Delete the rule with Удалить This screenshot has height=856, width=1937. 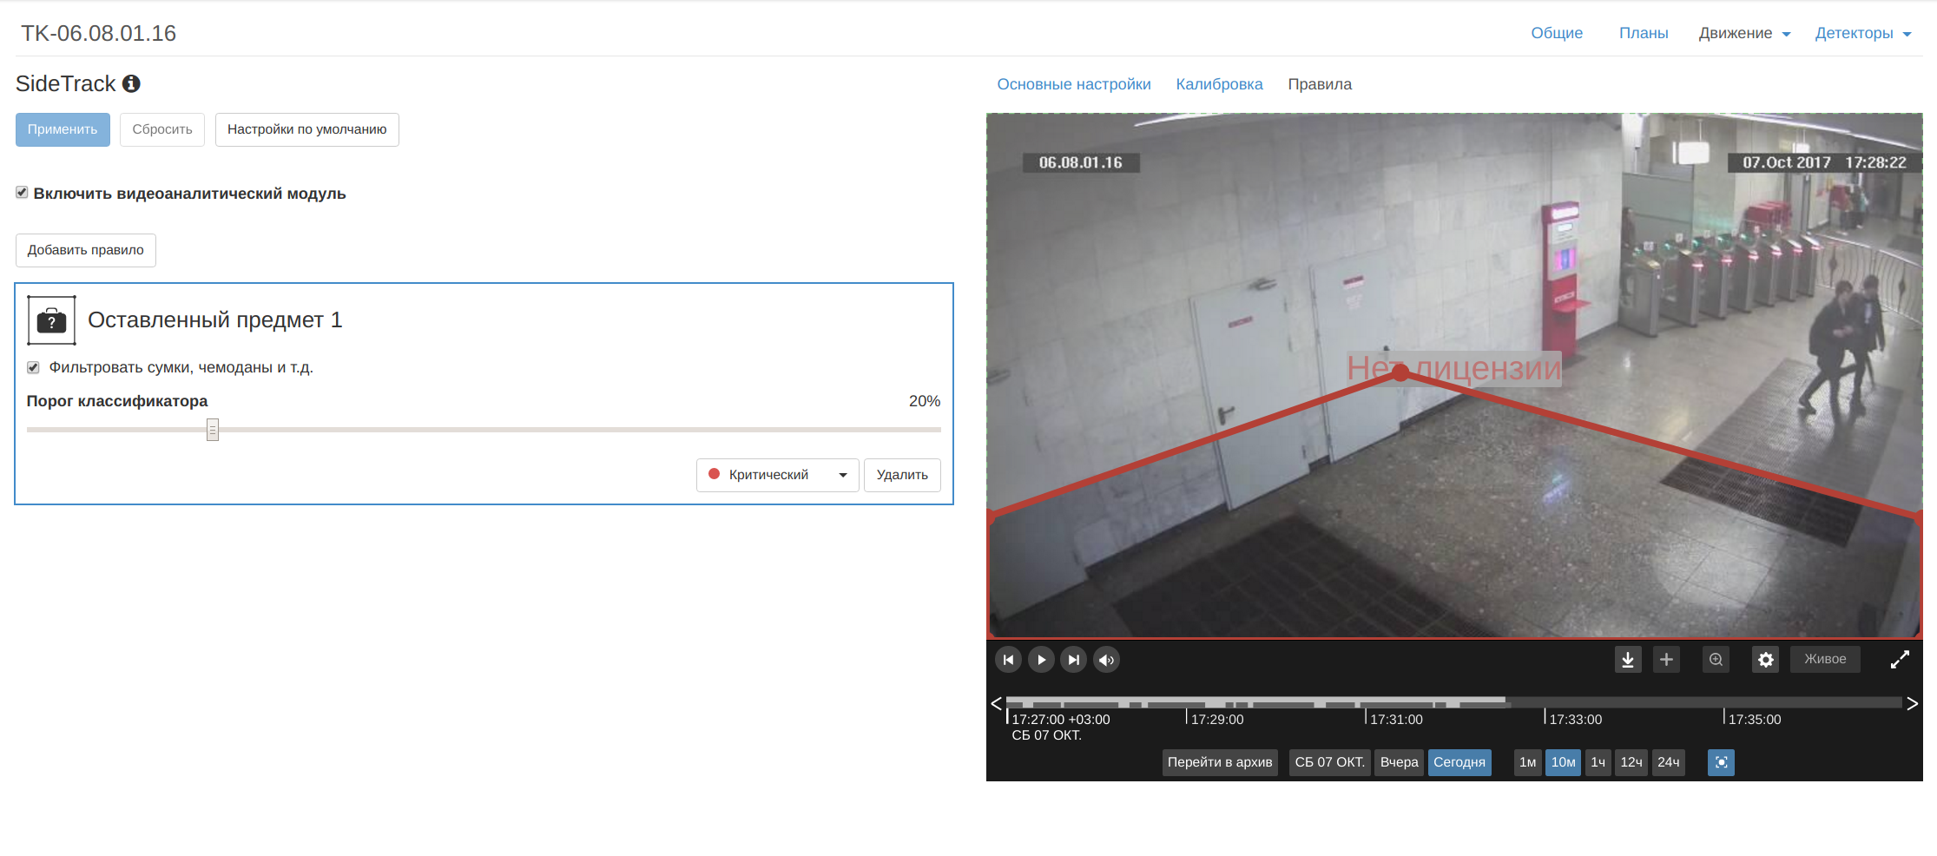coord(902,475)
